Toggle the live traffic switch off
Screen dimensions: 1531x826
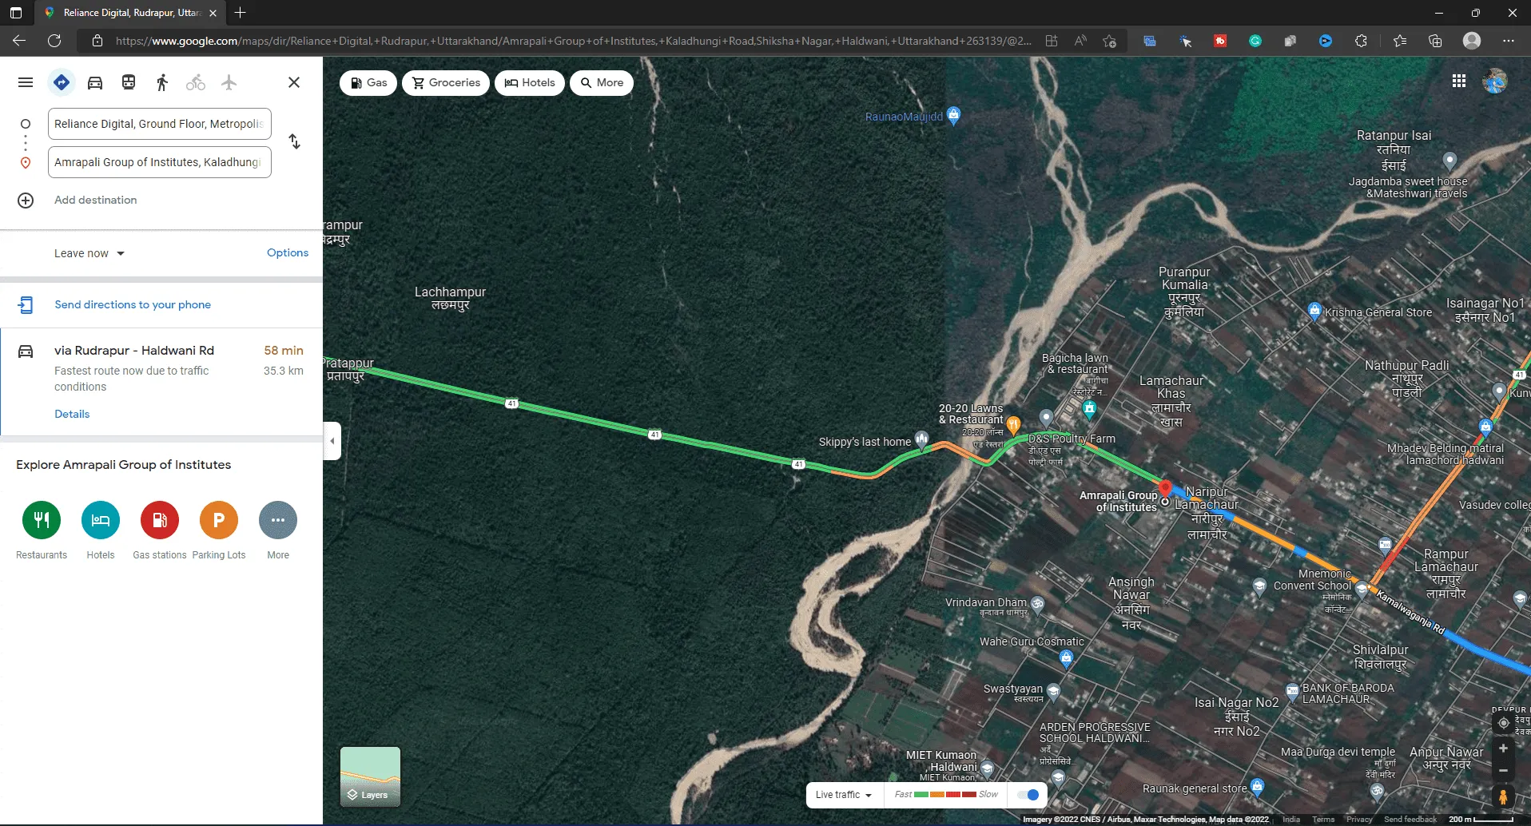click(x=1028, y=795)
